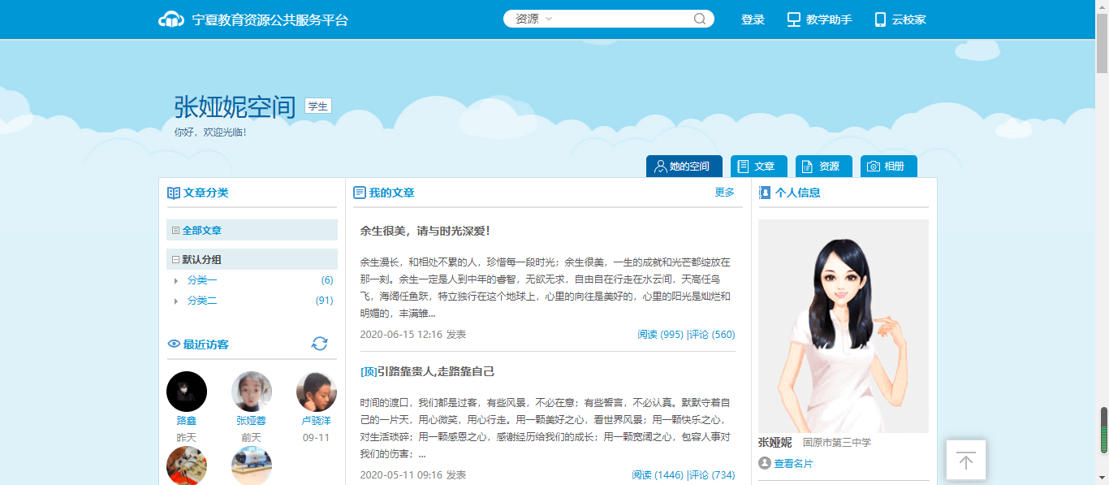Open 教学助手 from the top bar
Image resolution: width=1109 pixels, height=485 pixels.
[x=819, y=19]
